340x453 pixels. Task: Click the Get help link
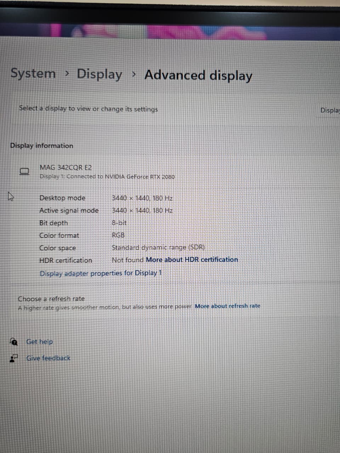point(39,342)
